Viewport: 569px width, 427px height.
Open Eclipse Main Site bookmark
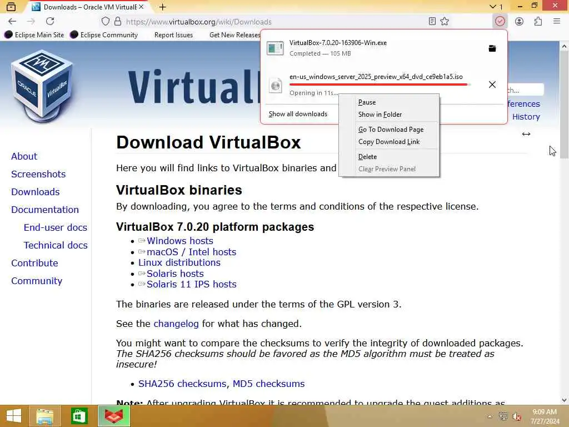34,35
